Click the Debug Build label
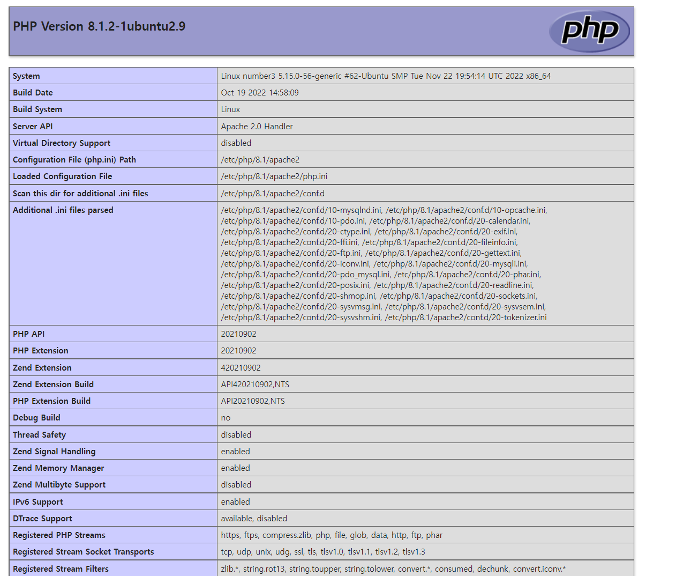Screen dimensions: 691x576 (36, 418)
